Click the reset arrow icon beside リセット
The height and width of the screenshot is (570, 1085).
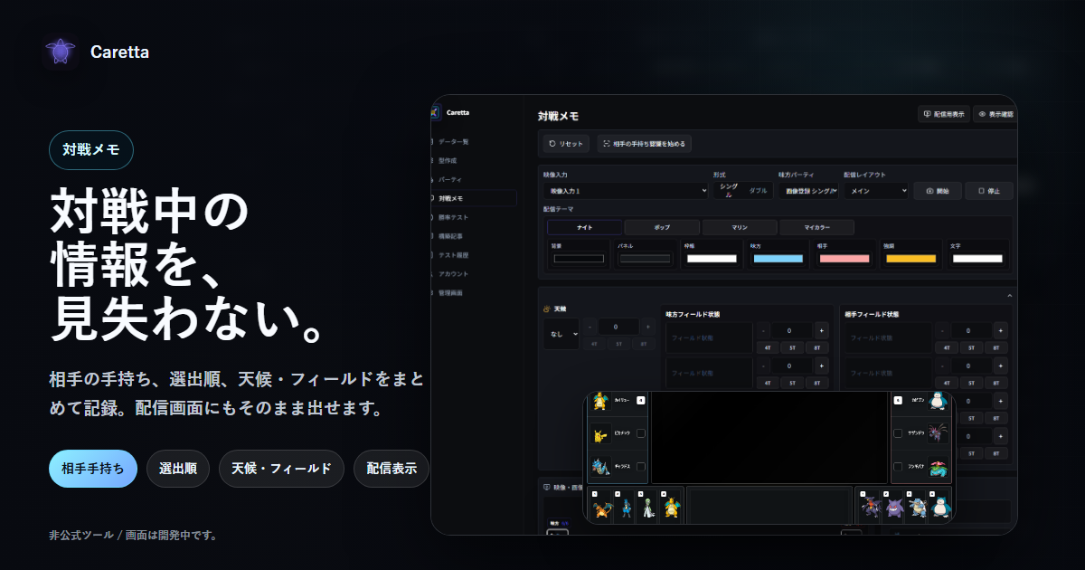552,144
